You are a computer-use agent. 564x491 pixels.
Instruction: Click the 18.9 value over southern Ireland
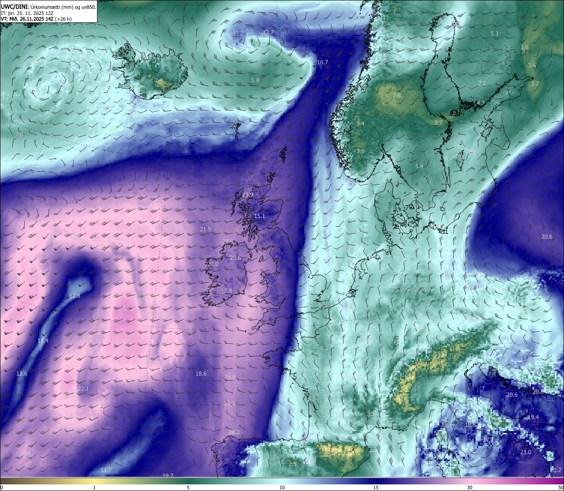(x=226, y=291)
